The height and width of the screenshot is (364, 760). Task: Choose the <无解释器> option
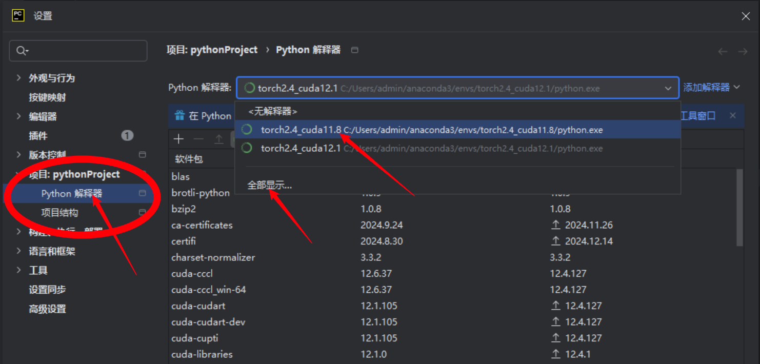272,111
